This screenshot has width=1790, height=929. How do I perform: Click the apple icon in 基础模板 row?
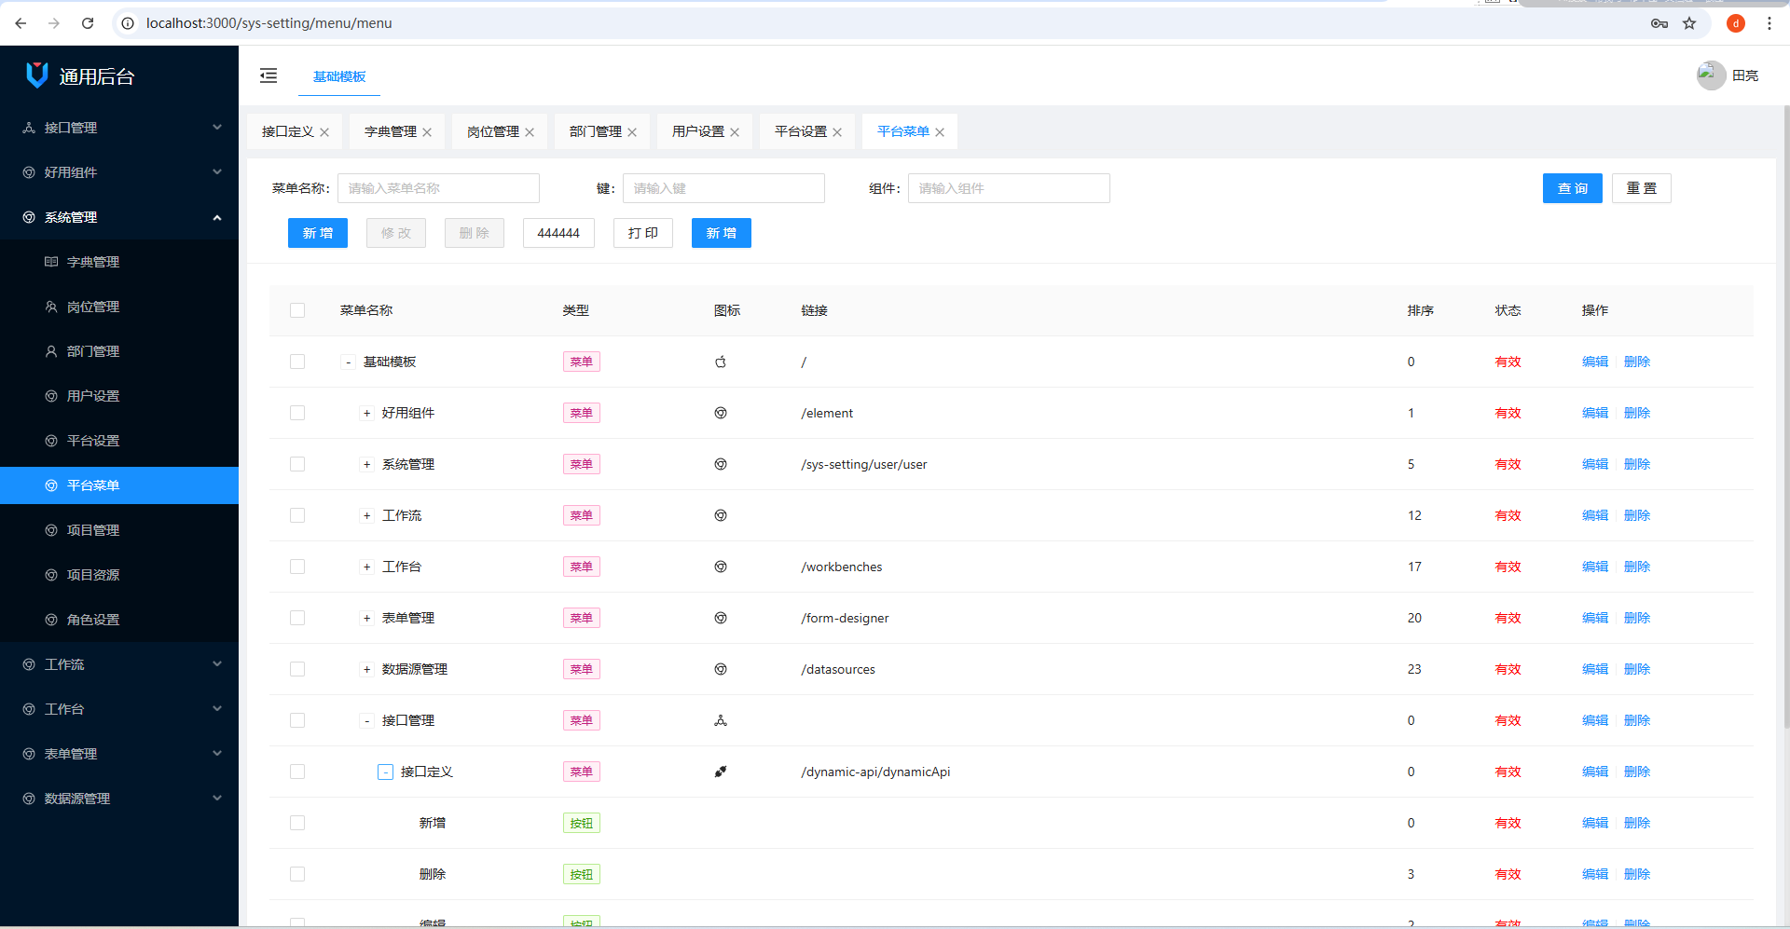click(x=721, y=362)
